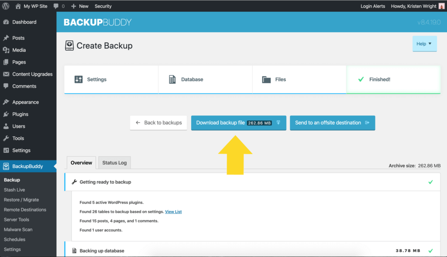
Task: Click 'Found 5 active WordPress plugins.' text
Action: pyautogui.click(x=111, y=203)
